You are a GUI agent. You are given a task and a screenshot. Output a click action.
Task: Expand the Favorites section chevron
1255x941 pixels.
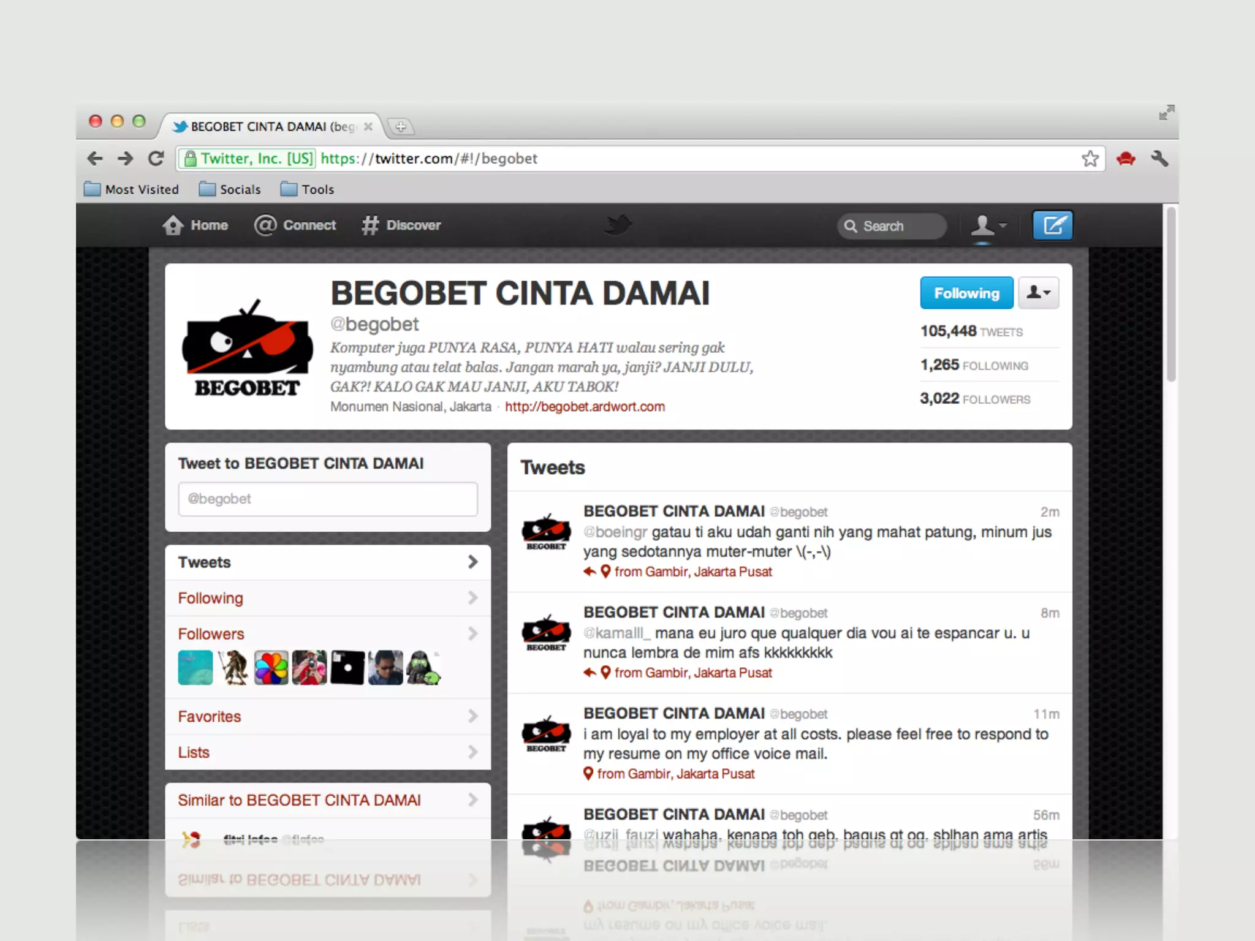(x=472, y=716)
